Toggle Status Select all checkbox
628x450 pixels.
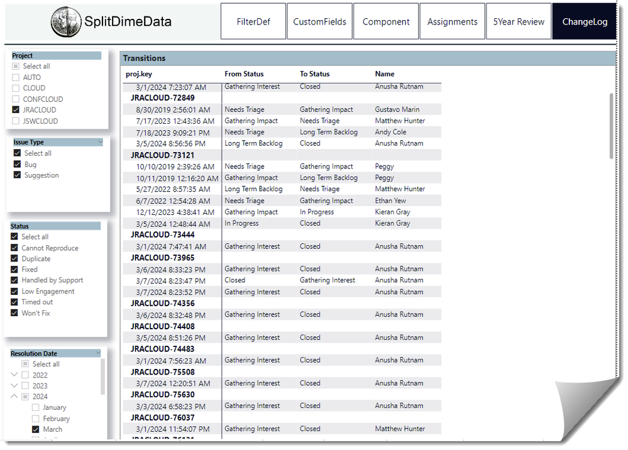pyautogui.click(x=14, y=236)
